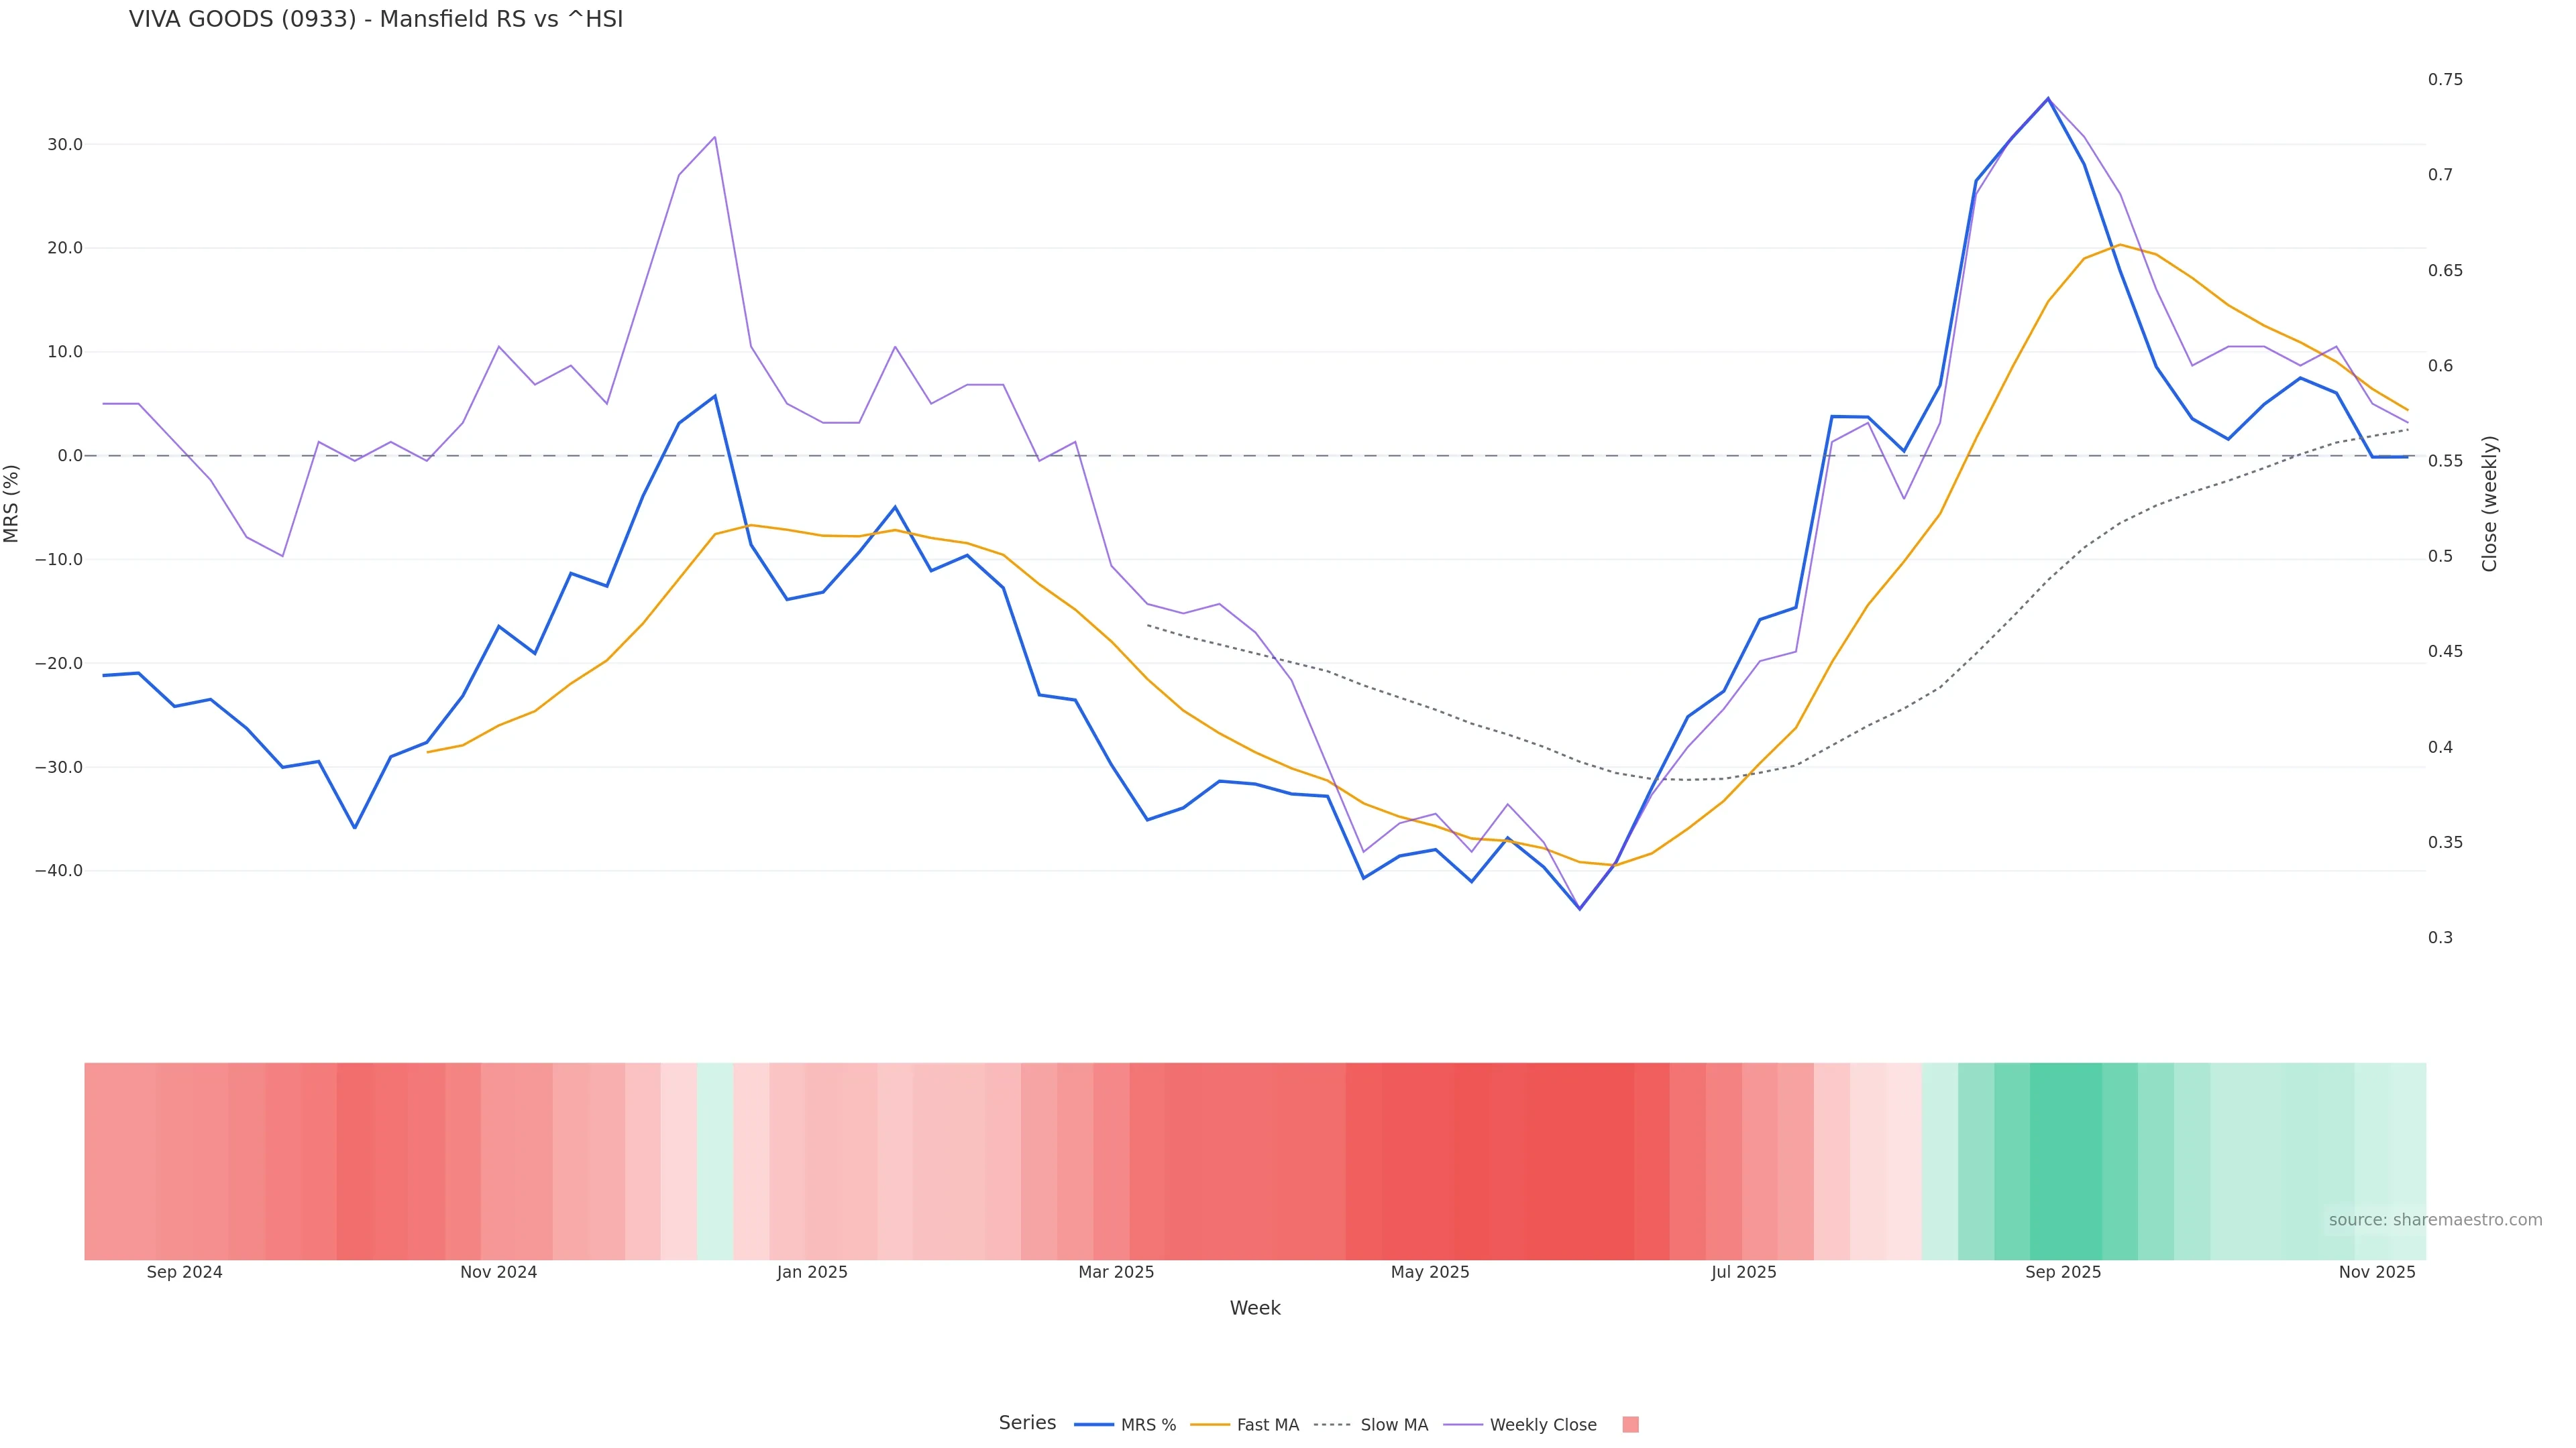The image size is (2576, 1448).
Task: Click the 0.75 tick on Close axis
Action: 2445,80
